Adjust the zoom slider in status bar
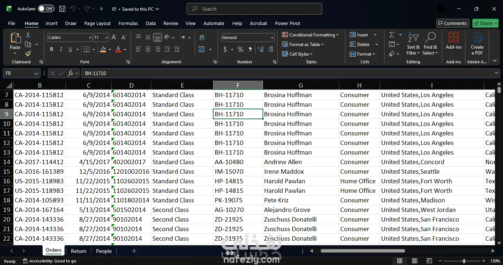Screen dimensions: 503x265 464,261
